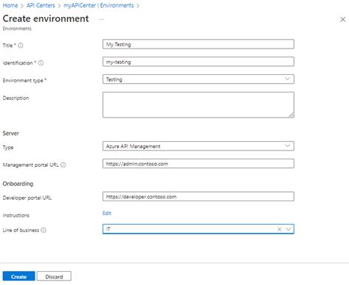The image size is (349, 285).
Task: Click the Edit instructions link
Action: [107, 213]
